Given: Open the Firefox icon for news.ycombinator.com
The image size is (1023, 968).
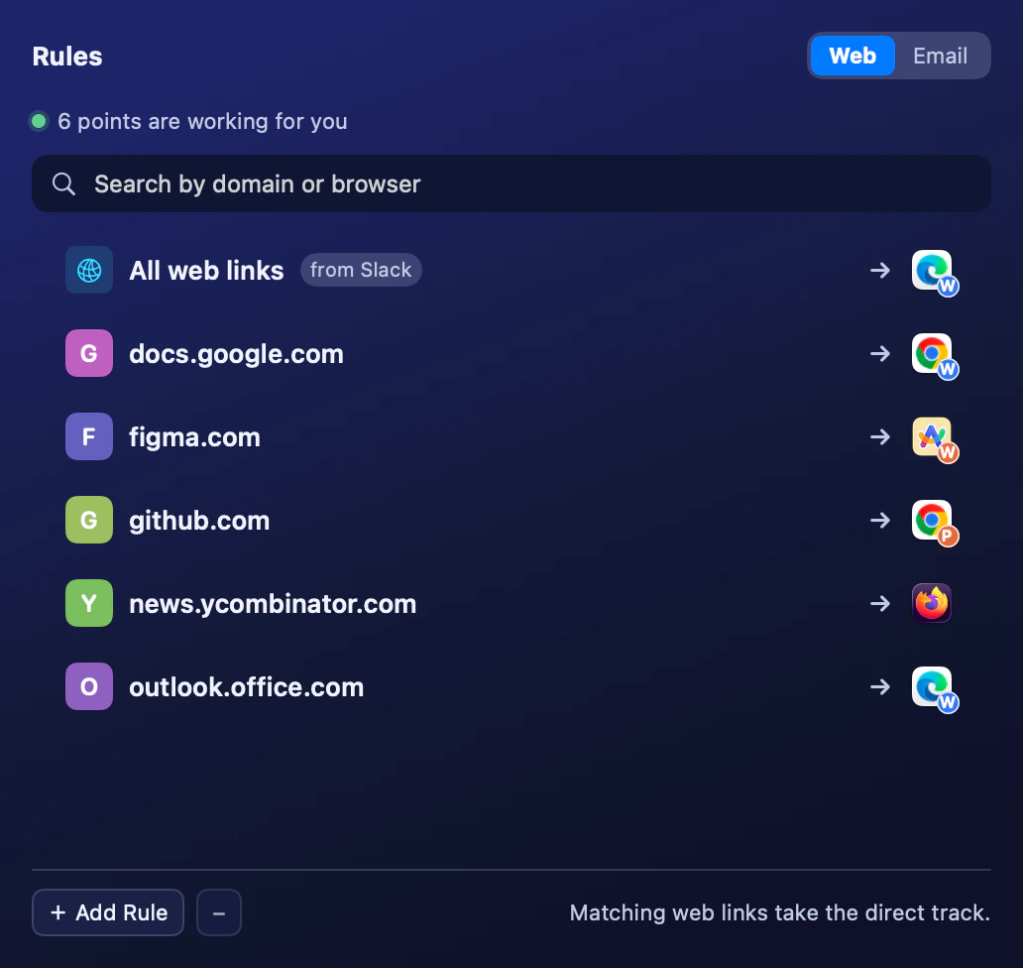Looking at the screenshot, I should (x=931, y=603).
